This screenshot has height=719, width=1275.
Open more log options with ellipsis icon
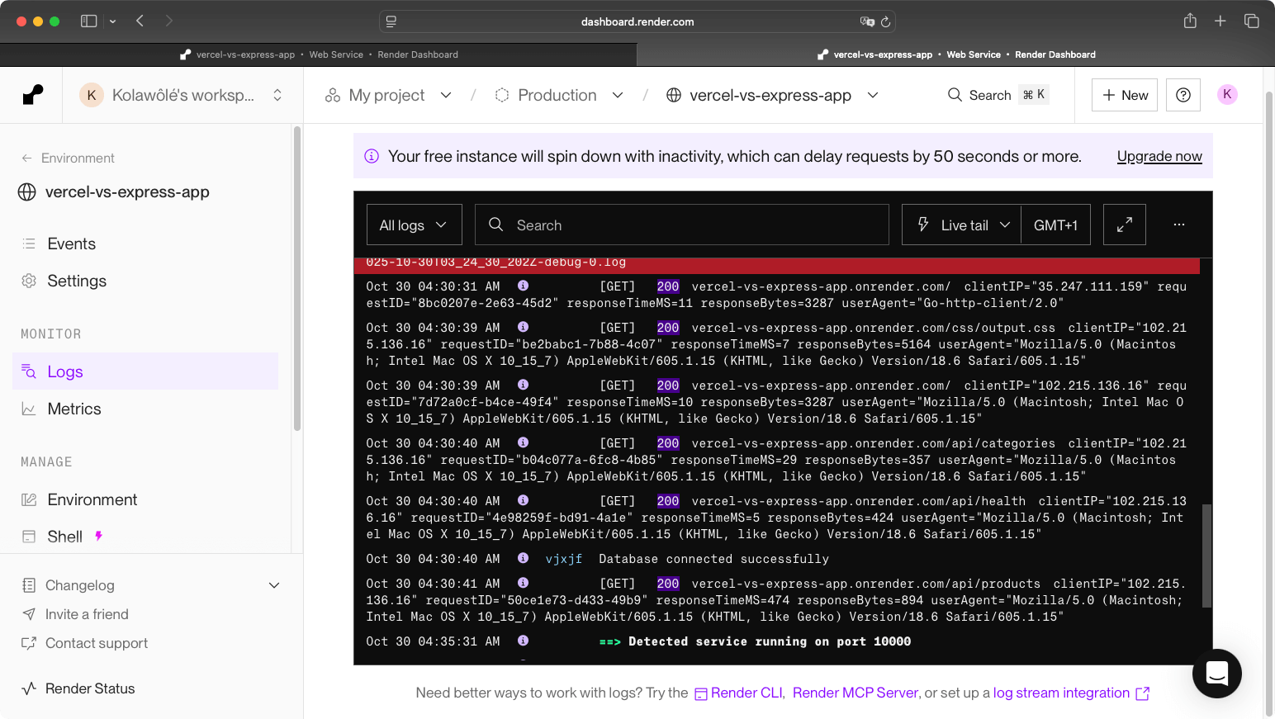click(1178, 224)
